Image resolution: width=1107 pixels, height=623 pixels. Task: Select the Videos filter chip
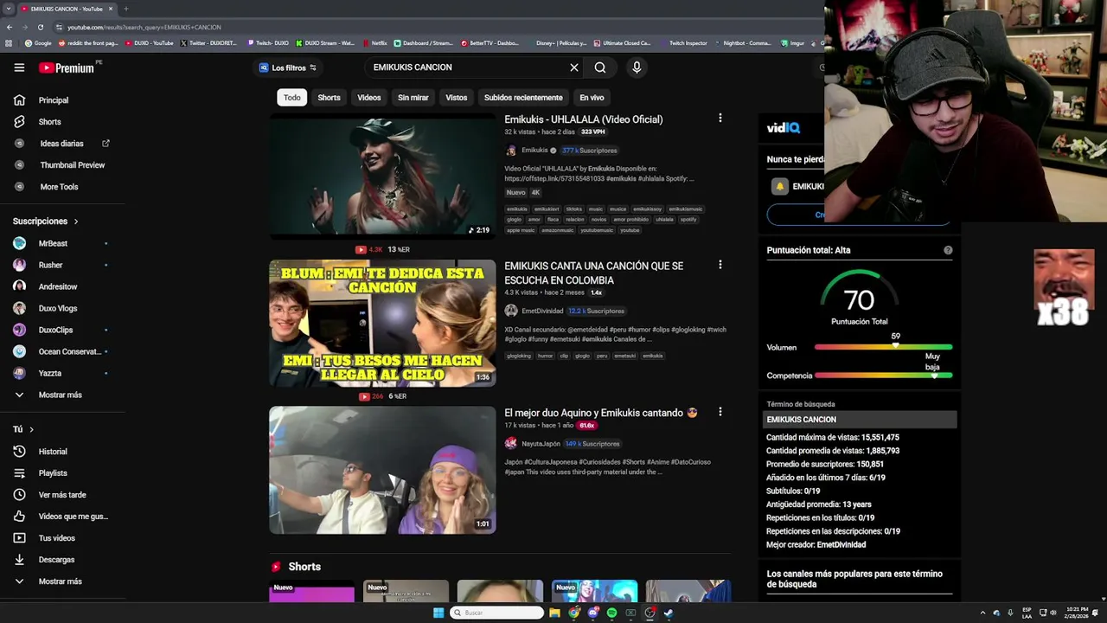(x=369, y=98)
